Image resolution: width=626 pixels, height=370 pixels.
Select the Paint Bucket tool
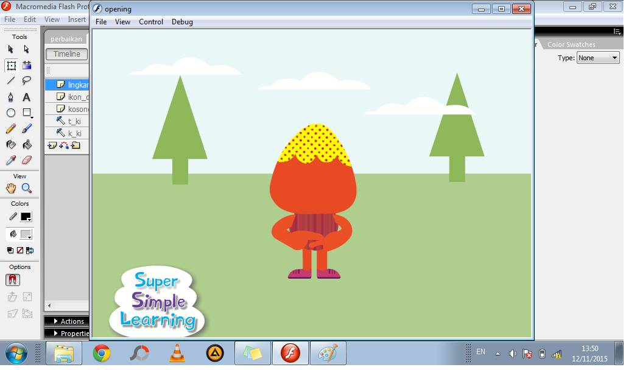point(27,144)
